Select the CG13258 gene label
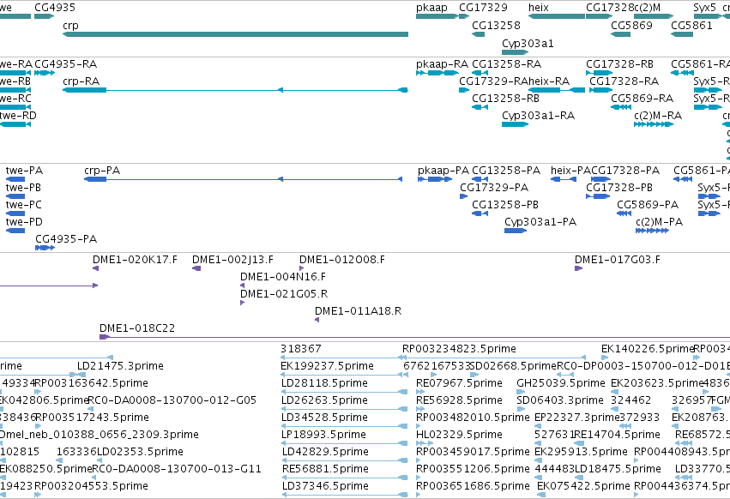 497,26
